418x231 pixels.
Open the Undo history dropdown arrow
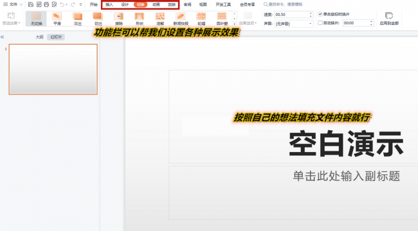[67, 4]
